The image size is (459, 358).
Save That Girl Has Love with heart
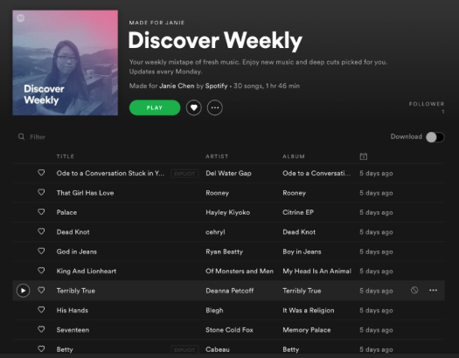(x=41, y=192)
